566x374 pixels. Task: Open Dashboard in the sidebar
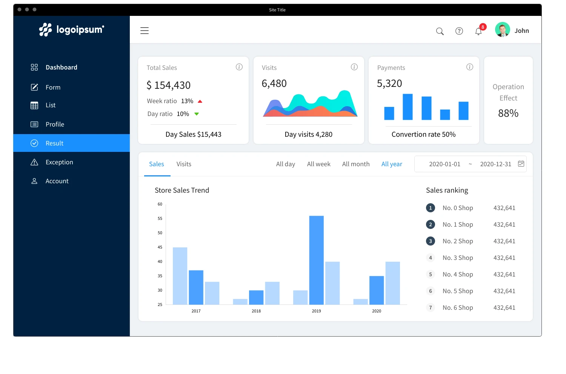[x=61, y=67]
